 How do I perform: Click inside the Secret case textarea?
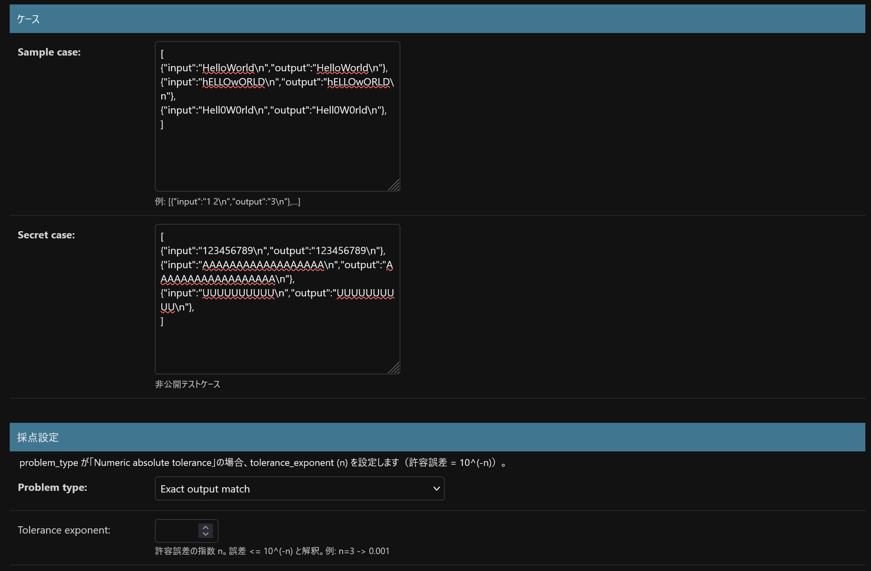pos(277,346)
